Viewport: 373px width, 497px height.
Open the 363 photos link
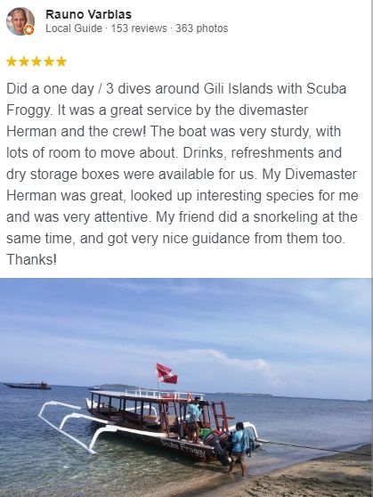pos(201,29)
